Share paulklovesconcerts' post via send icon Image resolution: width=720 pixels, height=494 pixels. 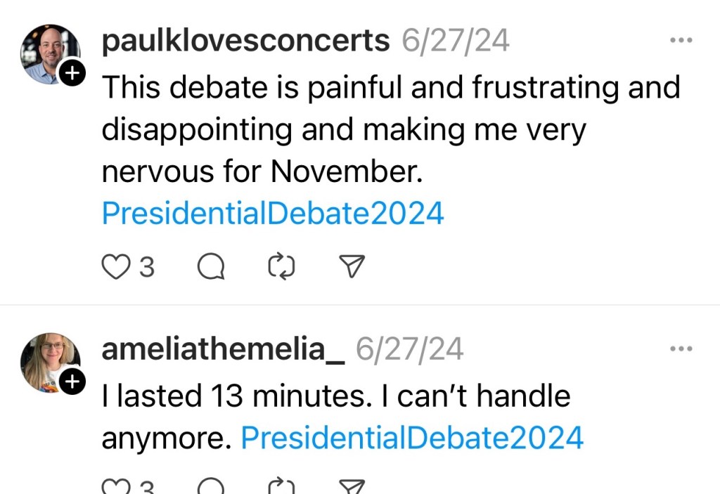[352, 266]
